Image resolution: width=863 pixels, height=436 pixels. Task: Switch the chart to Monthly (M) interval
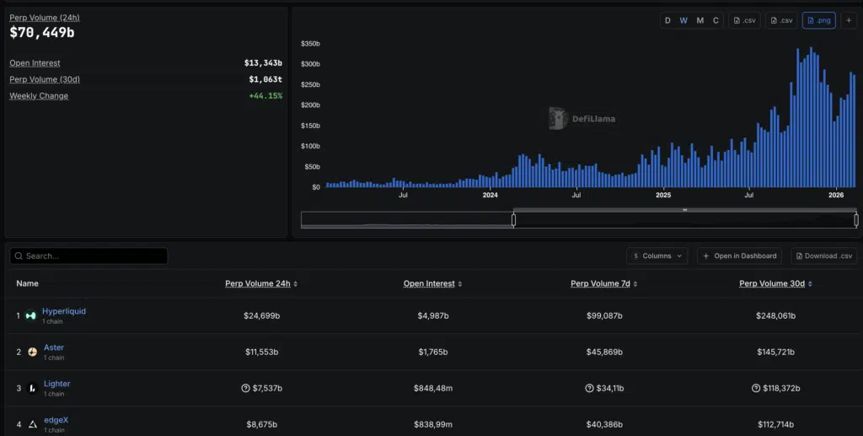(x=700, y=20)
